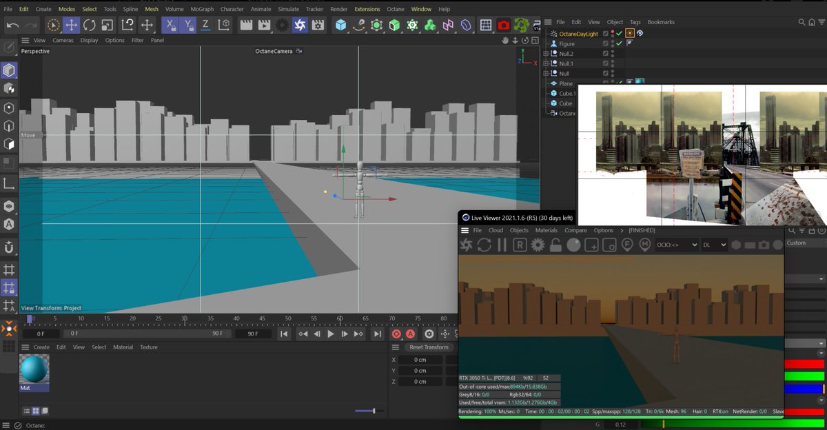This screenshot has width=827, height=430.
Task: Click the grid Floor/Environment icon
Action: [x=486, y=25]
